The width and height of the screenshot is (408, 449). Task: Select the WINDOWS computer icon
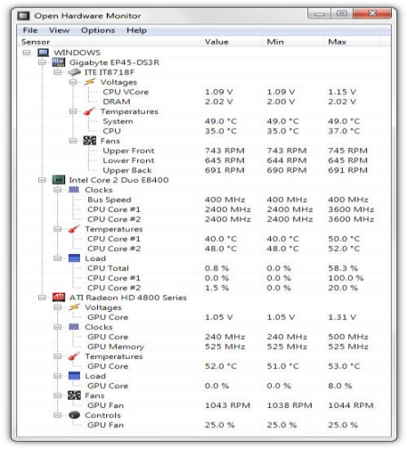44,53
